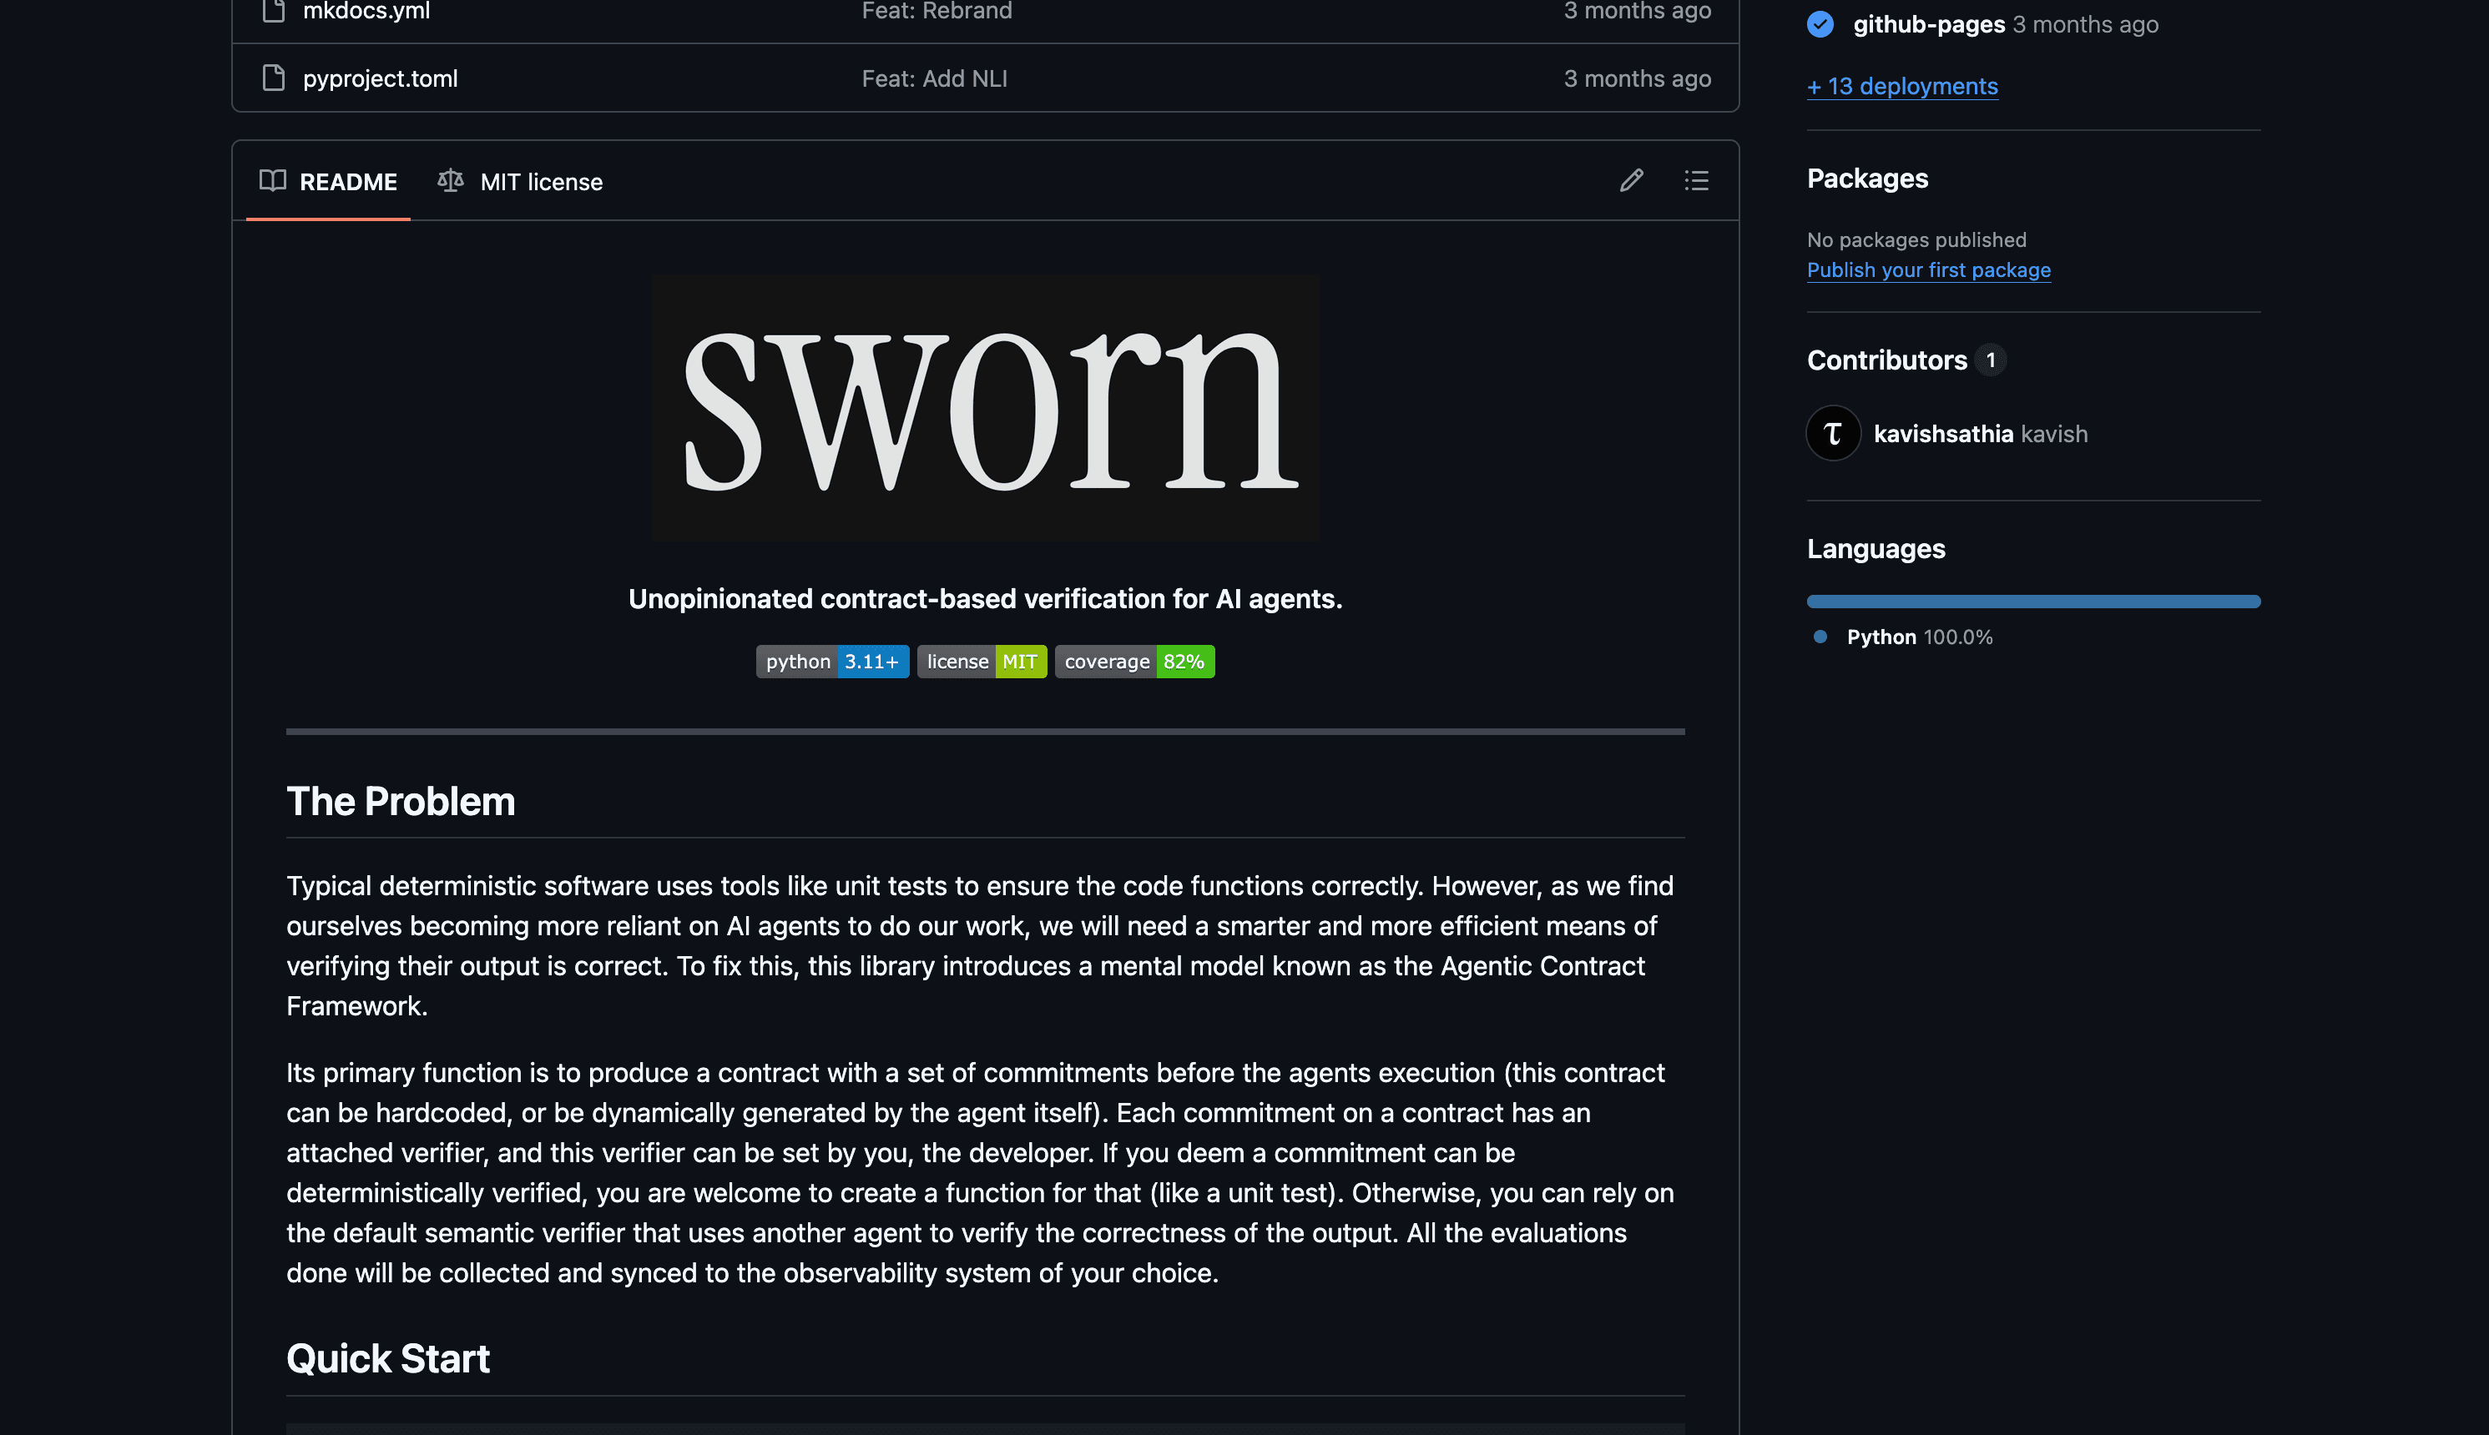Open the Feat: Rebrand commit message
This screenshot has height=1435, width=2489.
click(937, 11)
